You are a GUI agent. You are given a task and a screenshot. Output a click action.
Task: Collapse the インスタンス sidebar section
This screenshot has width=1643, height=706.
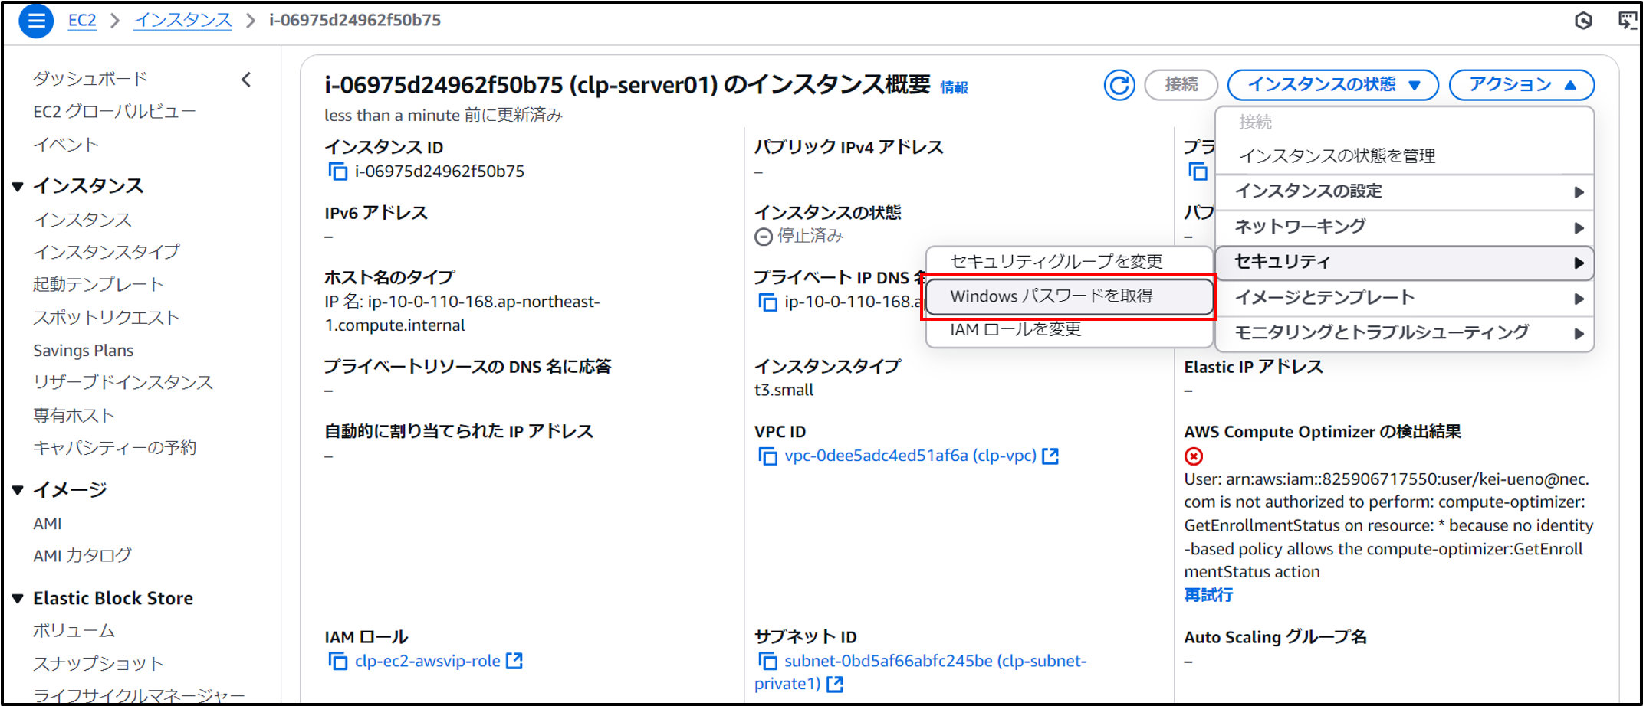click(x=18, y=186)
